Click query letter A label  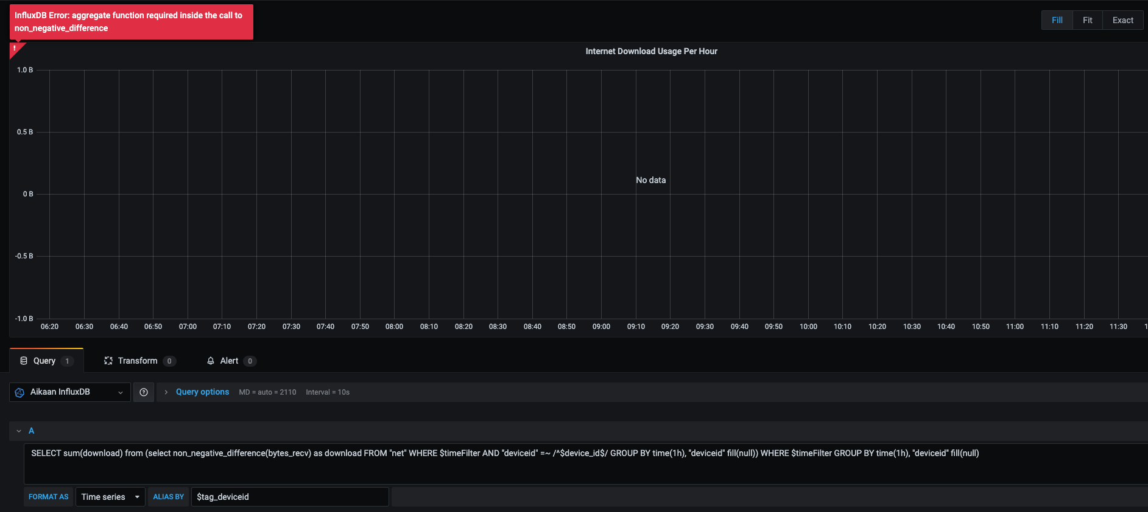click(x=31, y=431)
